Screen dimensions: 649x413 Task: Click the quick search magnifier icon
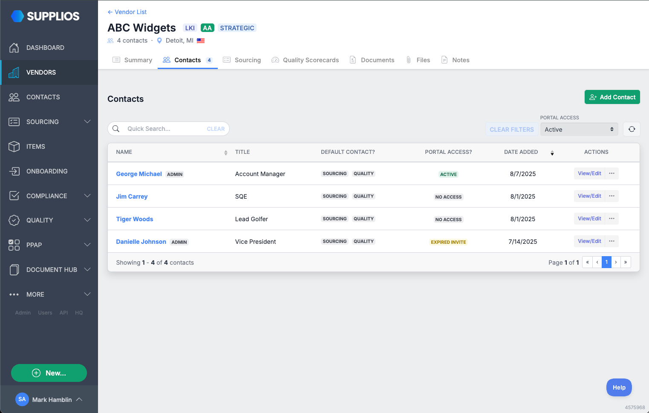tap(116, 129)
